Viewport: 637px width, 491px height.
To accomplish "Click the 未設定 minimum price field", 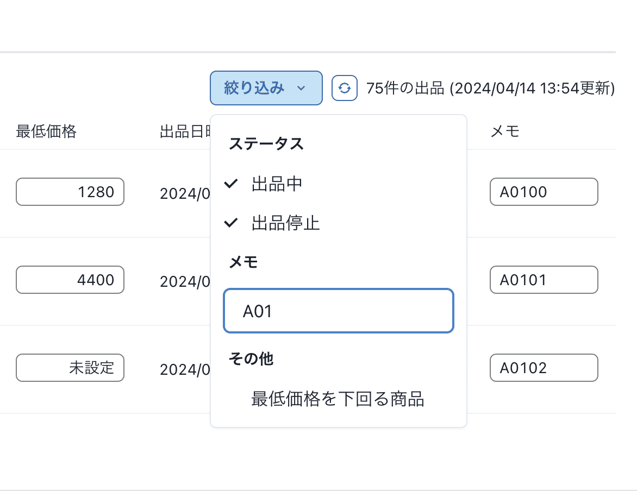I will pyautogui.click(x=70, y=368).
